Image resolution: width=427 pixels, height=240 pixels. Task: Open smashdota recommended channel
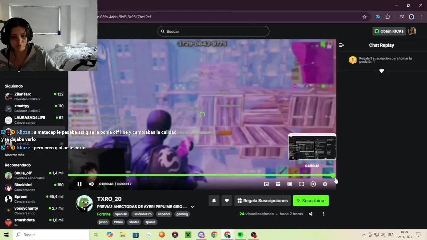click(34, 222)
